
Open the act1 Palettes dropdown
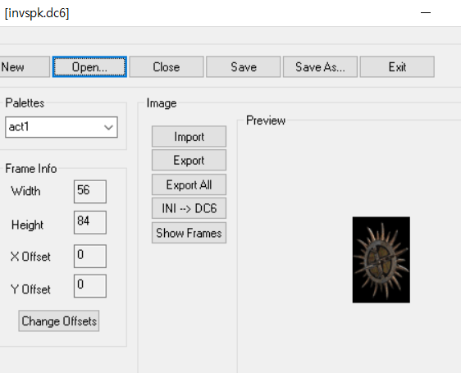(62, 127)
